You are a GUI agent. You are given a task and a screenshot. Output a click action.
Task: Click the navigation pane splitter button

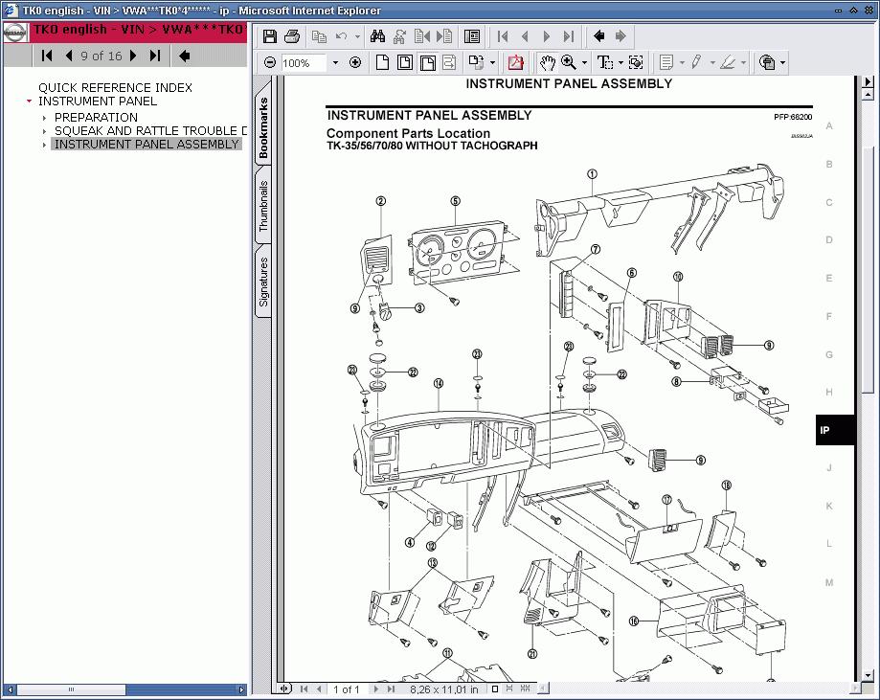285,689
